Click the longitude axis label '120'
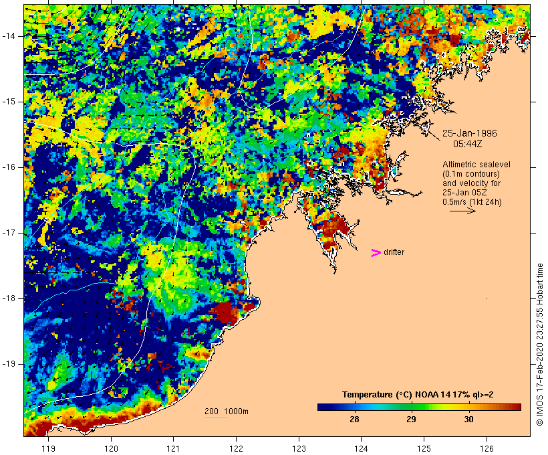The height and width of the screenshot is (455, 548). (111, 448)
